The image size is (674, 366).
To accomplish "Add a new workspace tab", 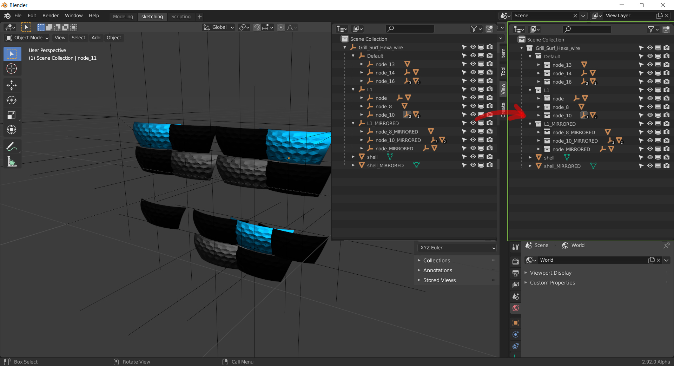I will click(199, 17).
